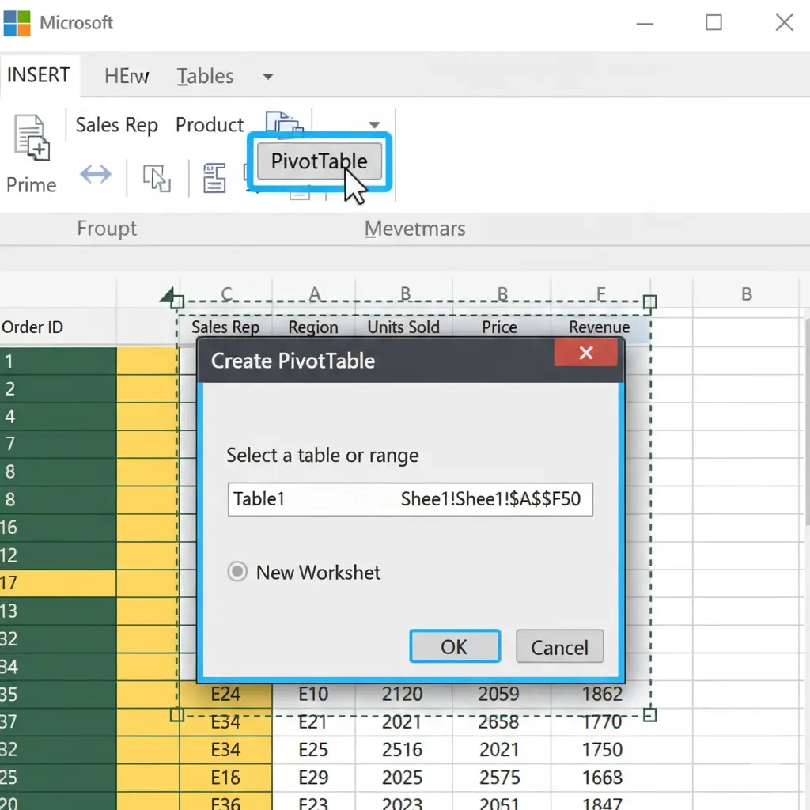Viewport: 810px width, 810px height.
Task: Click the report layout icon in toolbar
Action: coord(212,177)
